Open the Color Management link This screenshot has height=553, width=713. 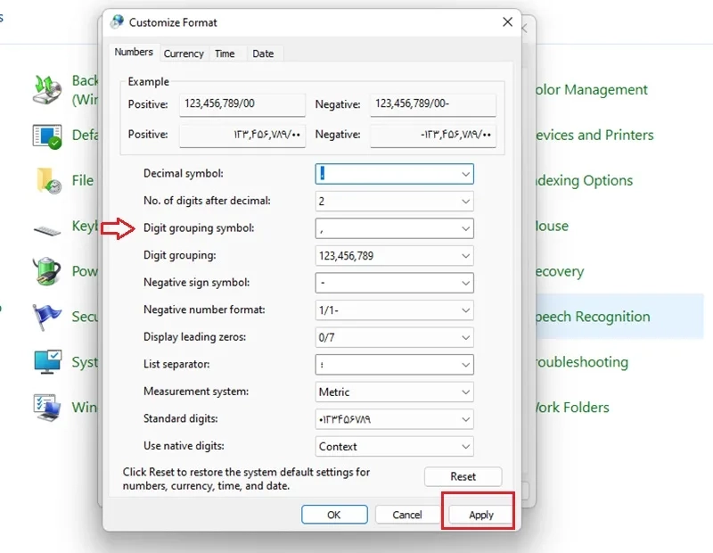pyautogui.click(x=591, y=90)
